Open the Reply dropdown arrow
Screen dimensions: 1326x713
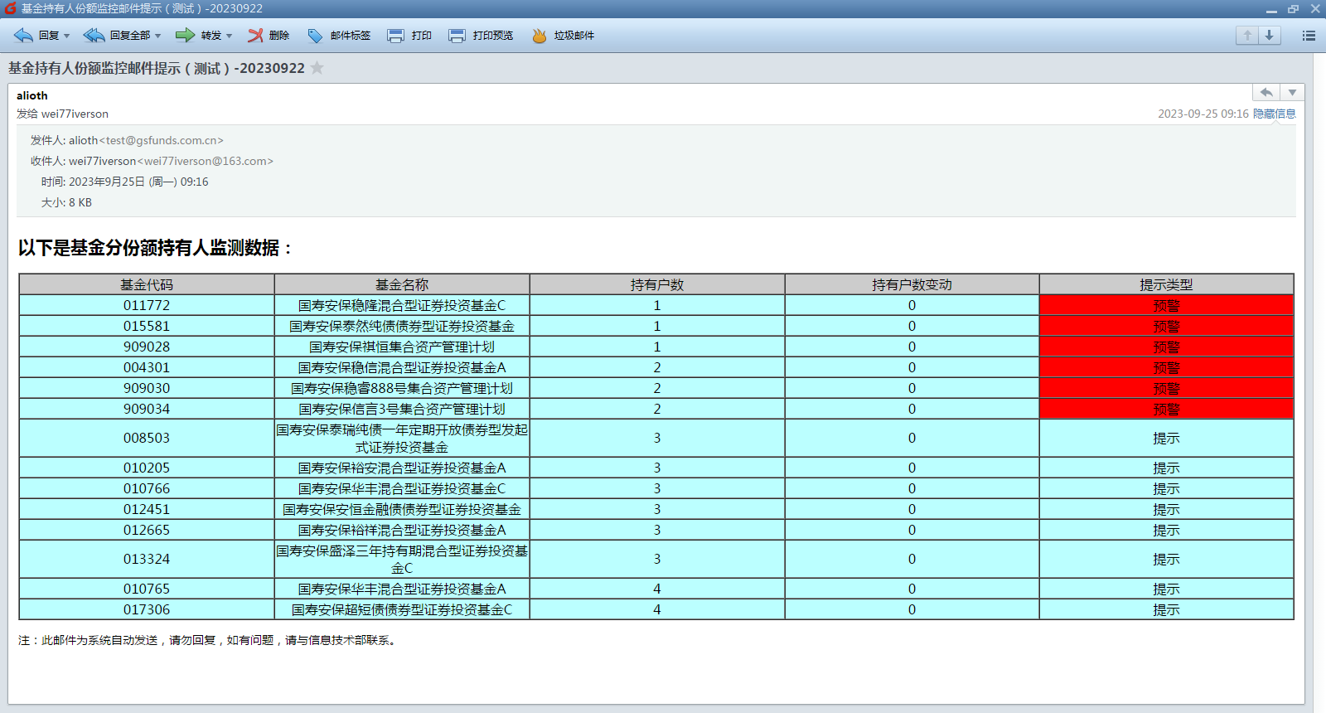tap(66, 36)
